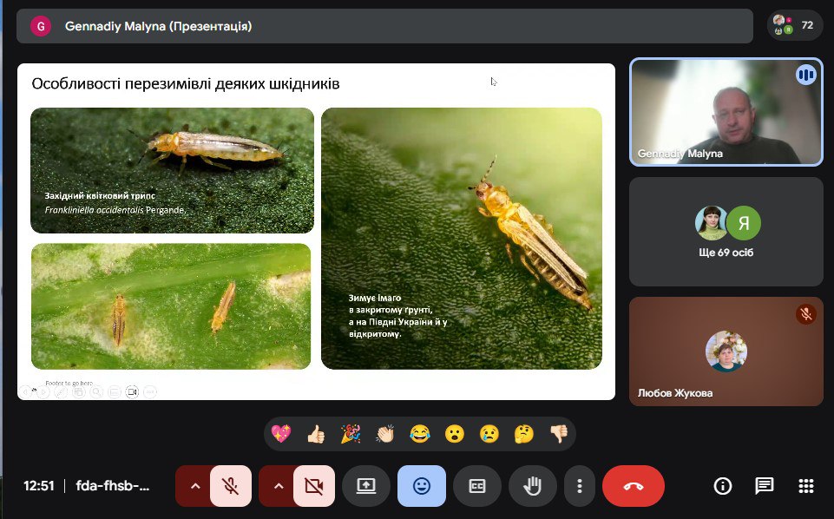
Task: Open the three-dot more options menu
Action: [x=580, y=486]
